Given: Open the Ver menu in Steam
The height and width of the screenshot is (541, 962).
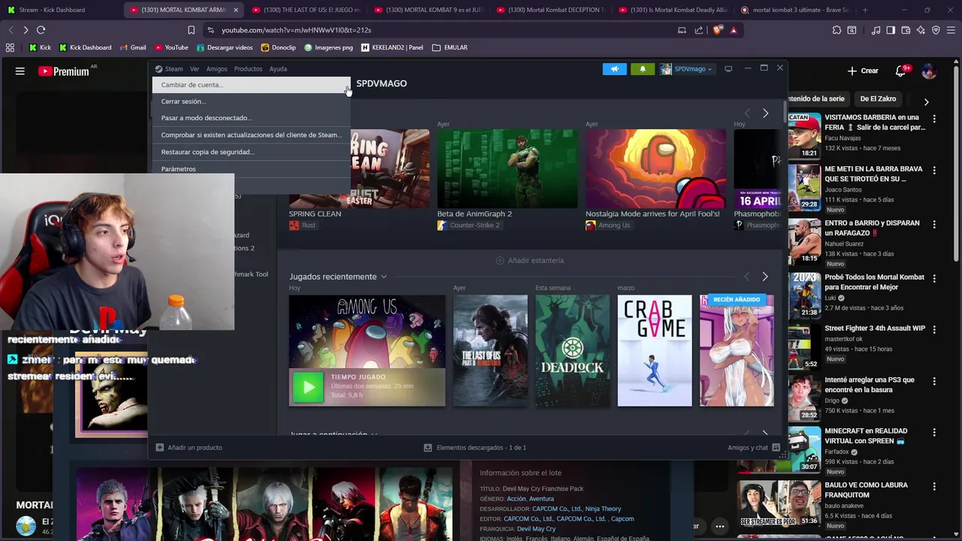Looking at the screenshot, I should tap(195, 69).
